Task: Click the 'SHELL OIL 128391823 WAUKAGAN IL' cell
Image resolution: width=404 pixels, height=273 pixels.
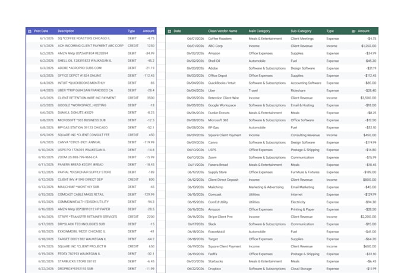Action: [x=84, y=61]
